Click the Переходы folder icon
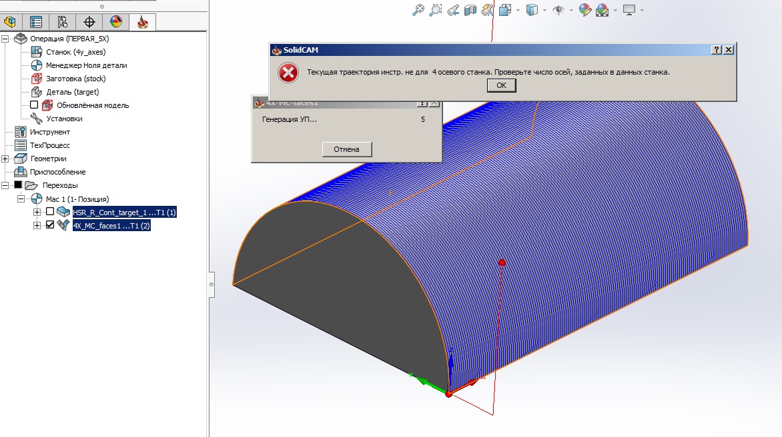The image size is (782, 437). click(31, 185)
